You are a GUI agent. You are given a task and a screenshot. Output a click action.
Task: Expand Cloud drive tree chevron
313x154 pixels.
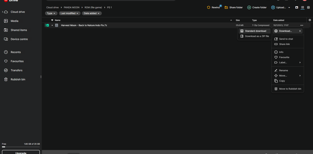tap(2, 12)
